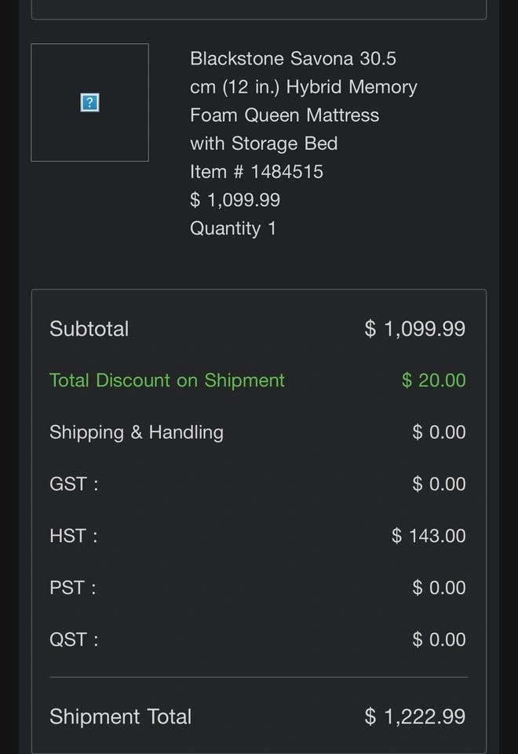Screen dimensions: 518x754
Task: Click the PST label
Action: [72, 587]
